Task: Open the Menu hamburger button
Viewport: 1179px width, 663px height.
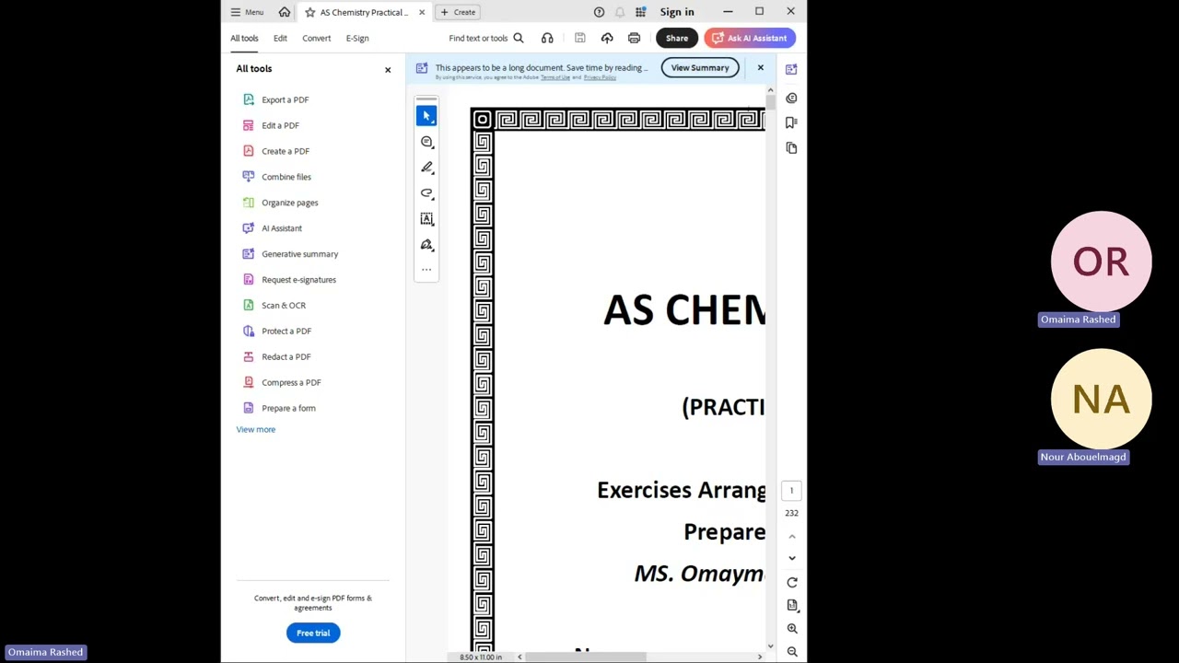Action: coord(247,12)
